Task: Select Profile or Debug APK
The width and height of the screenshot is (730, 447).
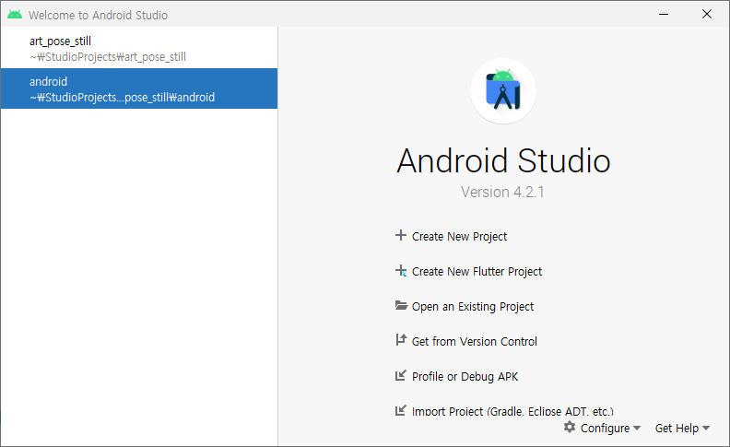Action: tap(465, 377)
